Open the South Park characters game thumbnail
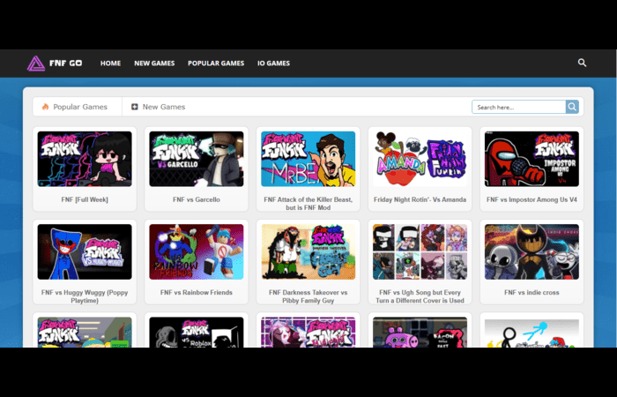Screen dimensions: 617x397 [85, 332]
